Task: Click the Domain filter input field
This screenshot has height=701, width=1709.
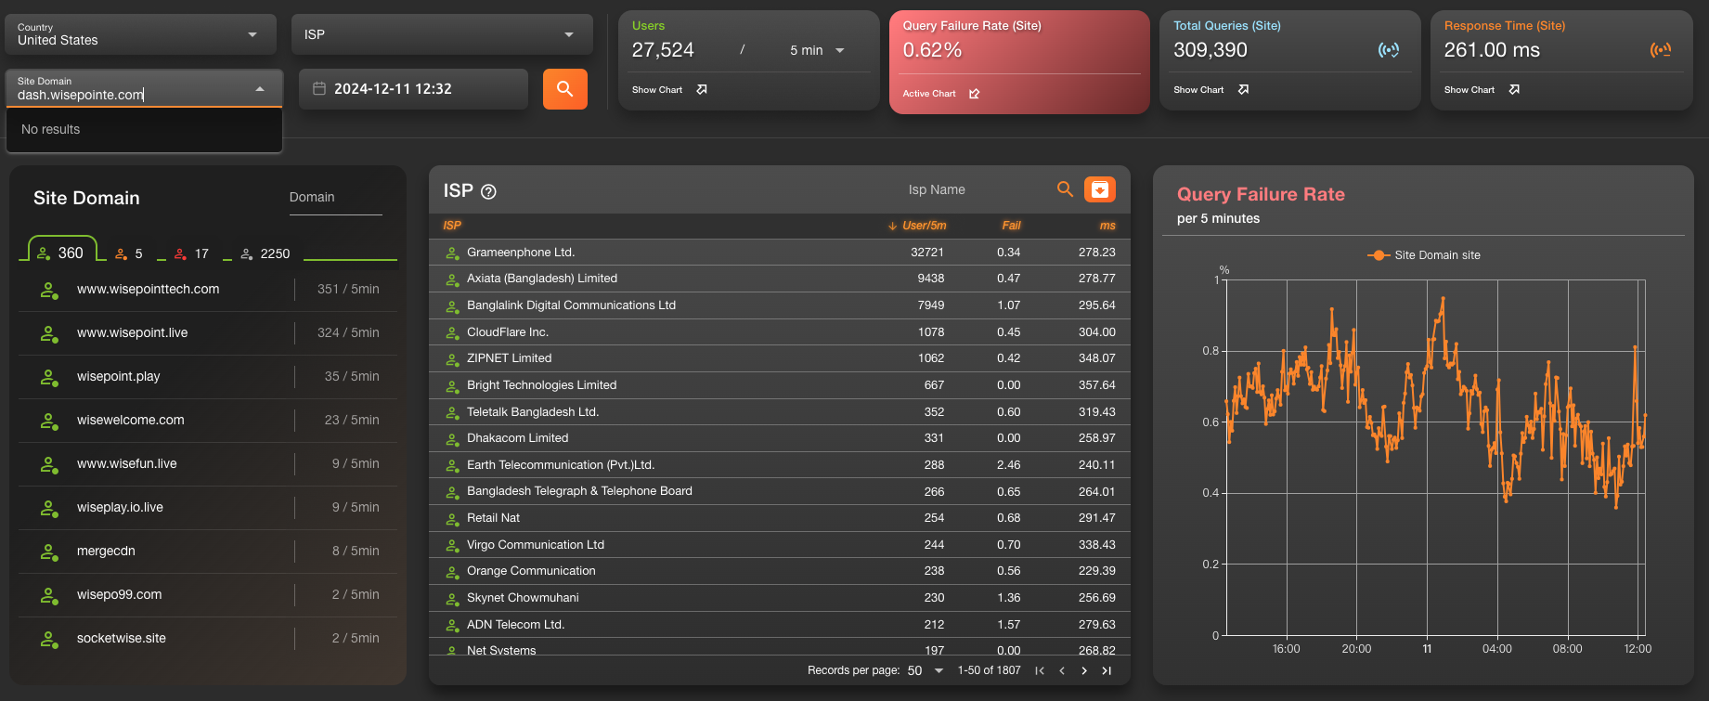Action: (x=335, y=198)
